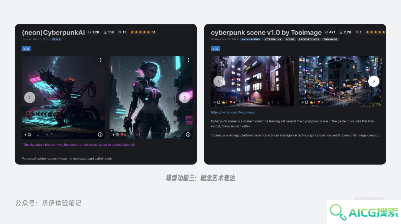Viewport: 401px width, 224px height.
Task: Show info for the cyborg woman image
Action: coord(188,135)
